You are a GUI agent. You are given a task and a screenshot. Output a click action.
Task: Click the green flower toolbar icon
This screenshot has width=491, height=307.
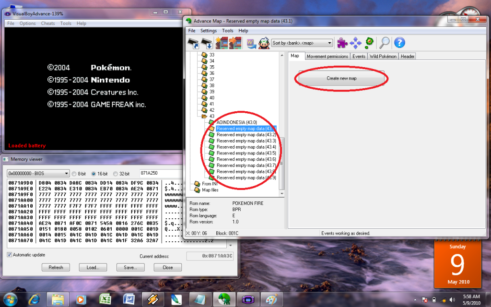pos(370,43)
